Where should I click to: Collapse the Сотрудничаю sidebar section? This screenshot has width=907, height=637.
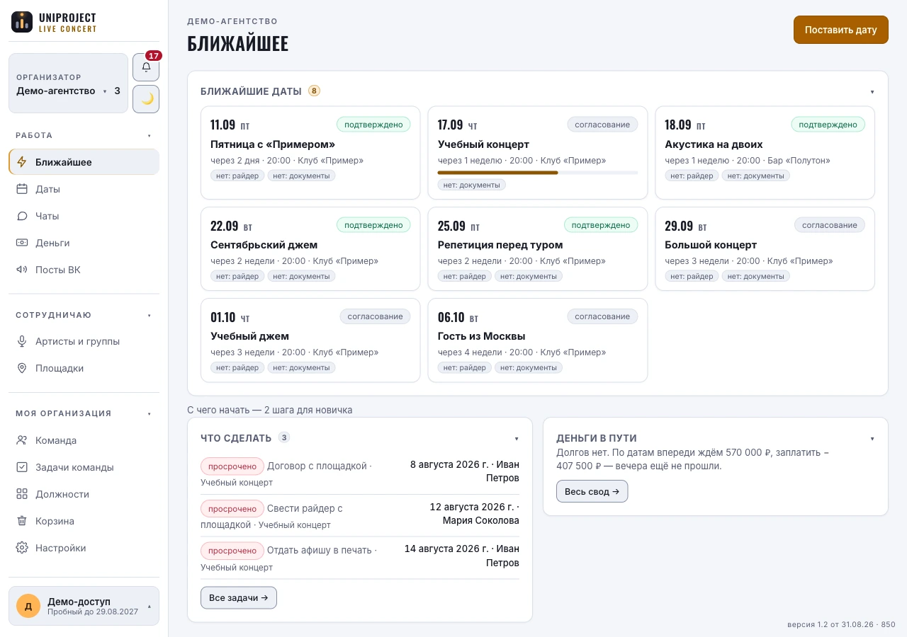pyautogui.click(x=149, y=315)
